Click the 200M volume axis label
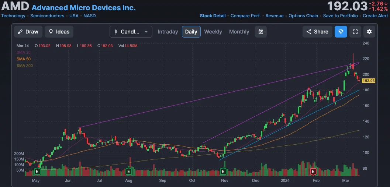 click(x=19, y=154)
